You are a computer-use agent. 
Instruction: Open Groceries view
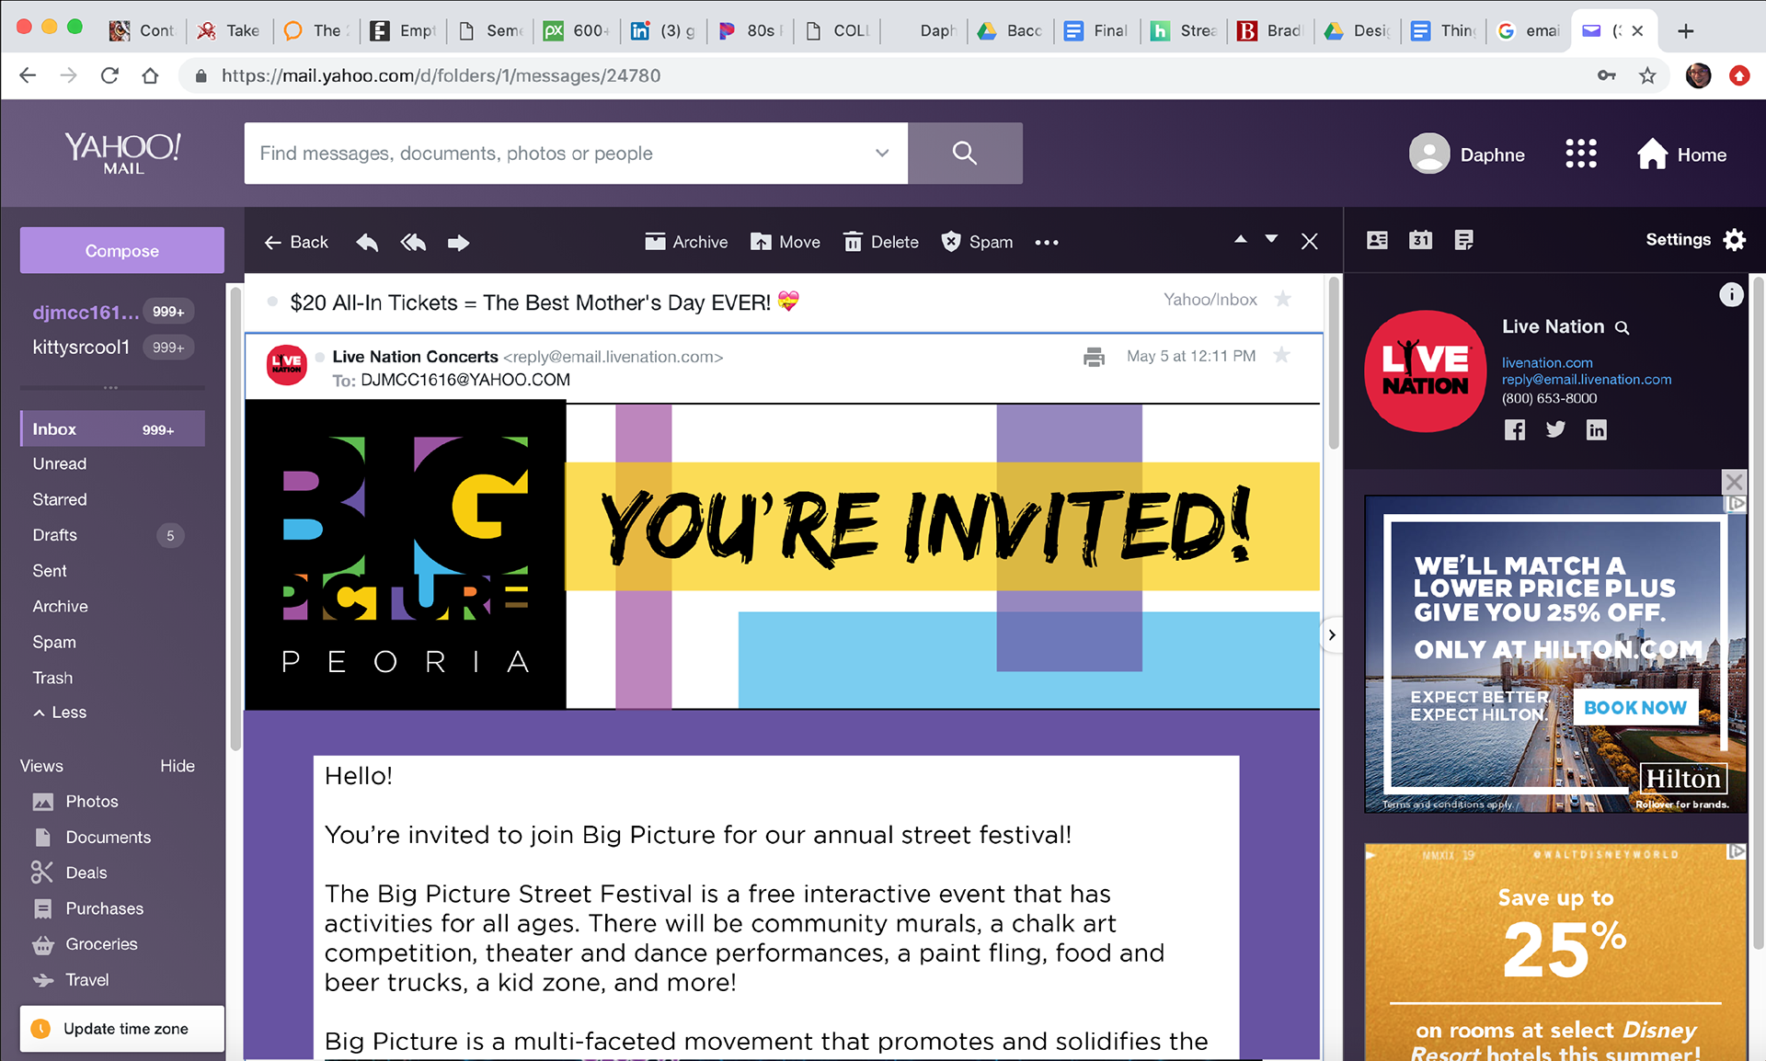tap(85, 944)
